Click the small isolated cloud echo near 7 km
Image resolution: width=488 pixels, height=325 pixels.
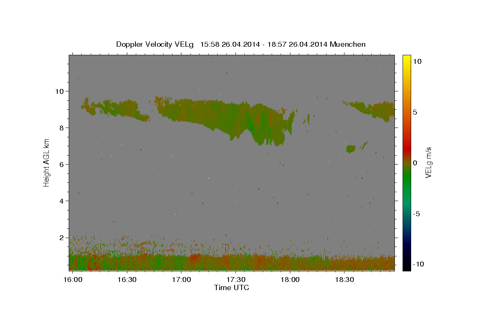coord(351,149)
